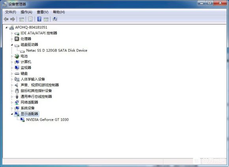The width and height of the screenshot is (229, 167).
Task: Click the Properties toolbar icon
Action: pyautogui.click(x=30, y=19)
